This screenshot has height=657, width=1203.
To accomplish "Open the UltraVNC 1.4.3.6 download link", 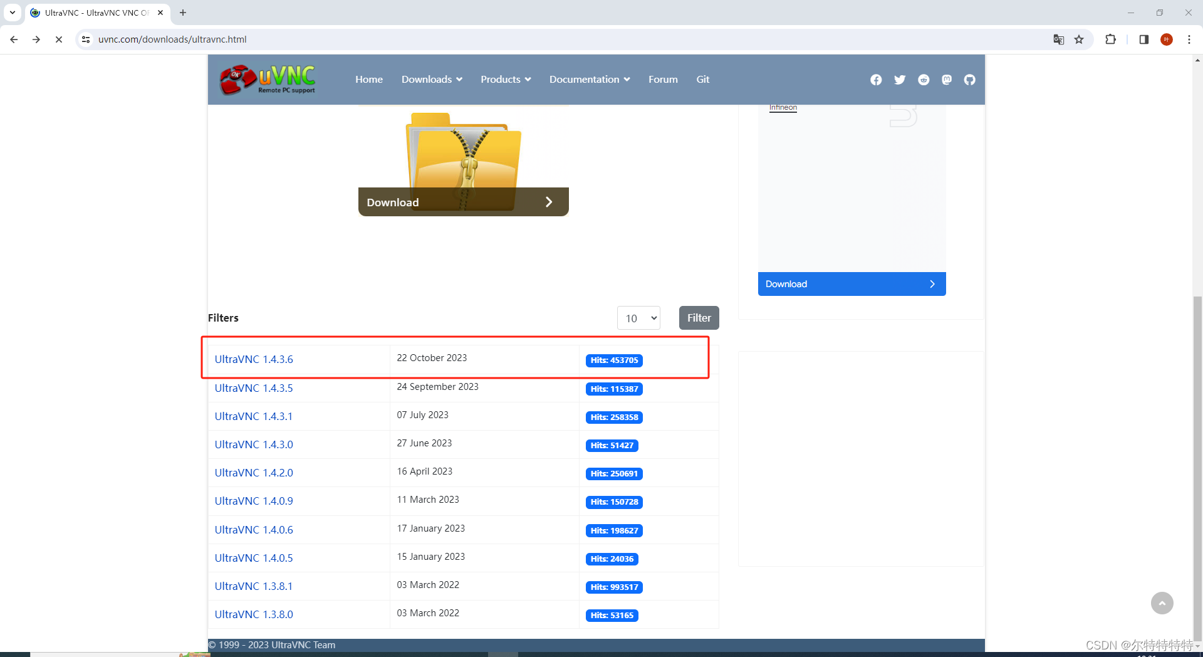I will (254, 359).
